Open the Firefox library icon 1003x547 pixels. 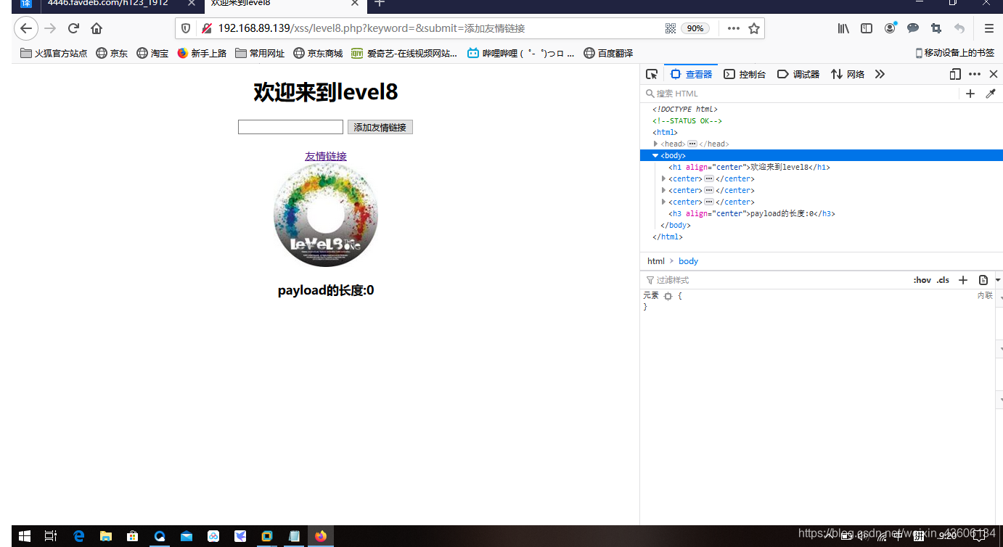pos(843,28)
